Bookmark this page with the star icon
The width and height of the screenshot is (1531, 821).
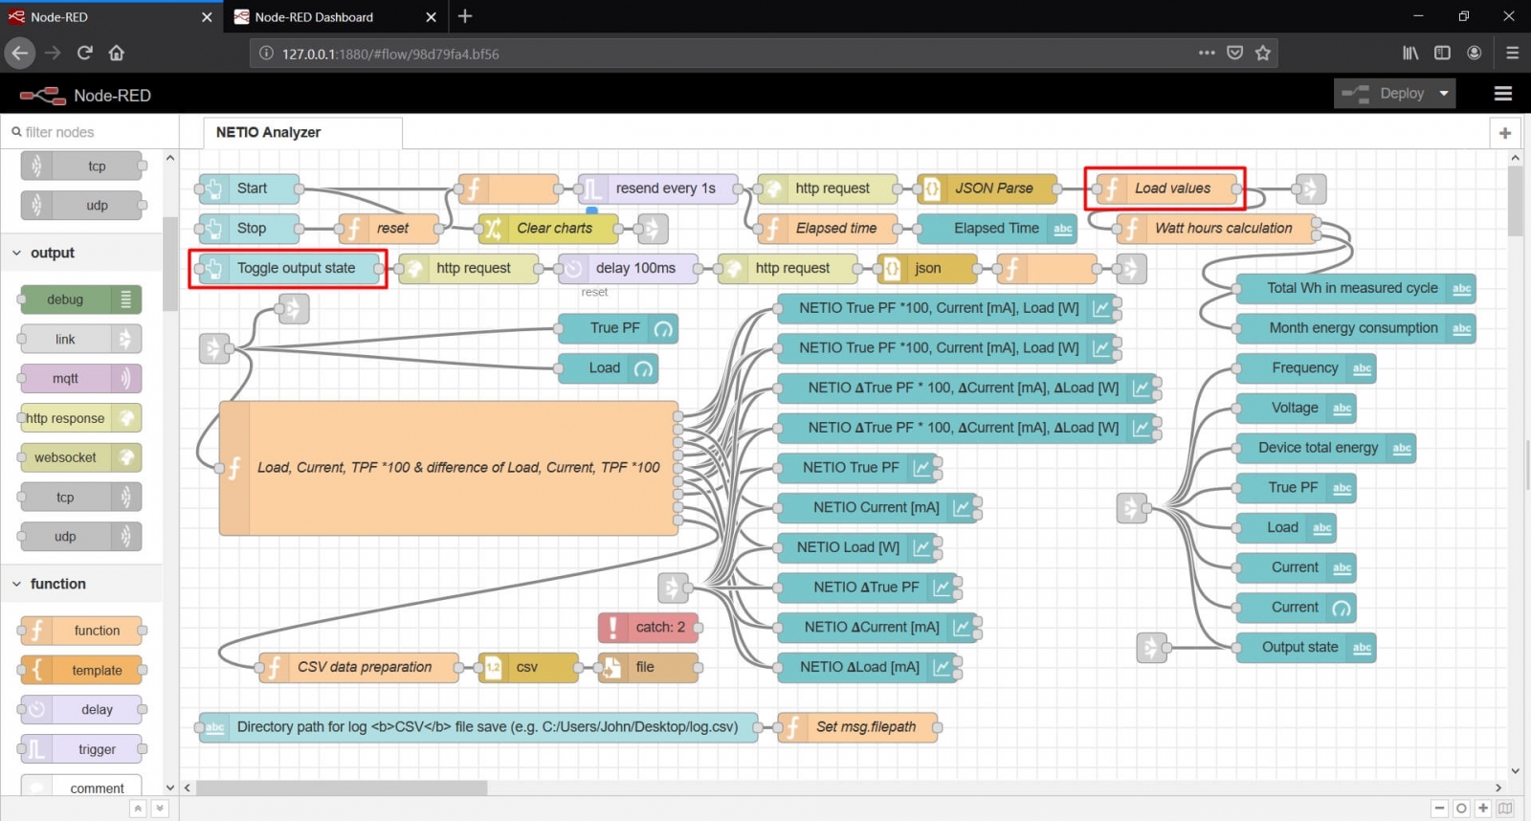(1263, 54)
